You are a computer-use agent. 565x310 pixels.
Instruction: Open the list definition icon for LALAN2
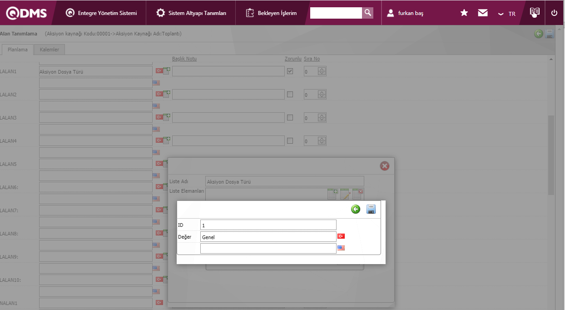(167, 94)
